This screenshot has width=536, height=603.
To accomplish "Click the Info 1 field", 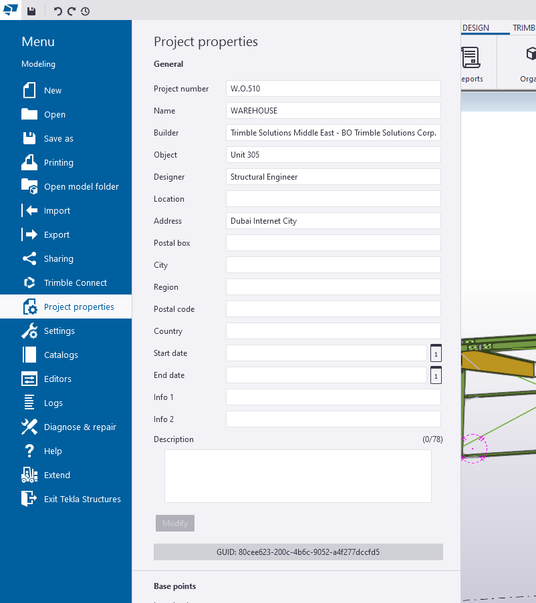I will (333, 397).
